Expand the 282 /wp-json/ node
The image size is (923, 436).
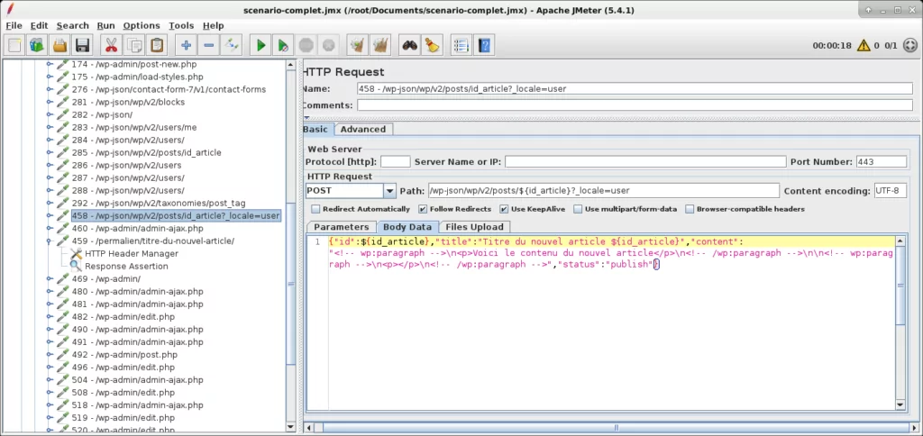coord(50,114)
